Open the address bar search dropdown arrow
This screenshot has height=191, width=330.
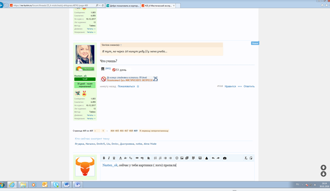pyautogui.click(x=100, y=5)
